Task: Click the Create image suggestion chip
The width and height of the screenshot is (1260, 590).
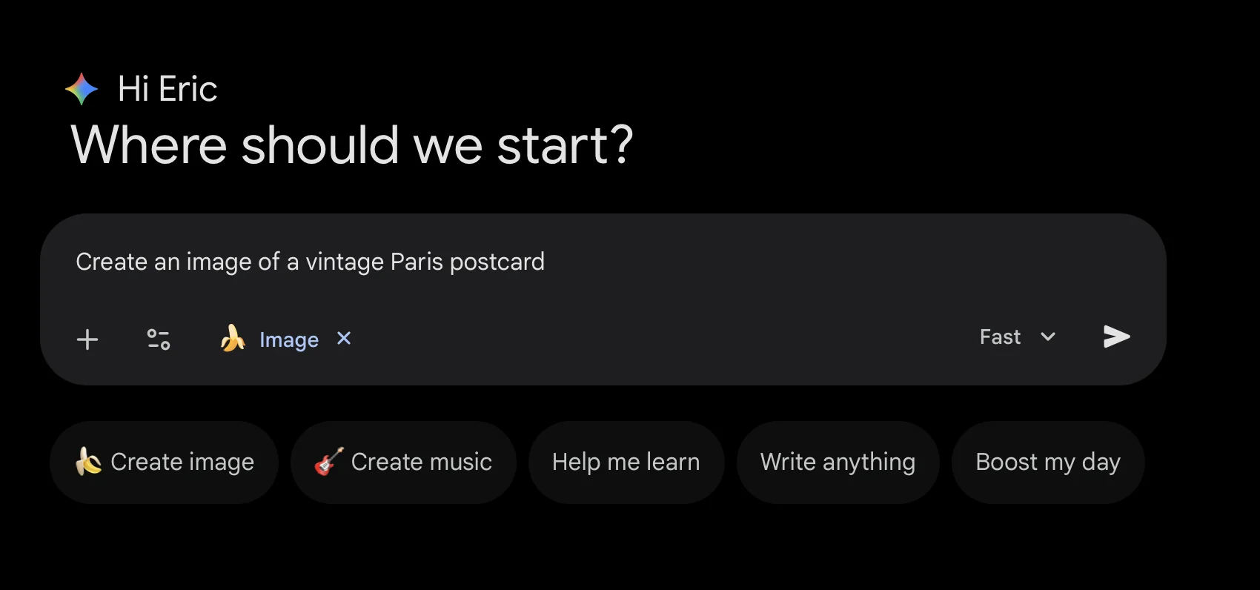Action: (x=164, y=462)
